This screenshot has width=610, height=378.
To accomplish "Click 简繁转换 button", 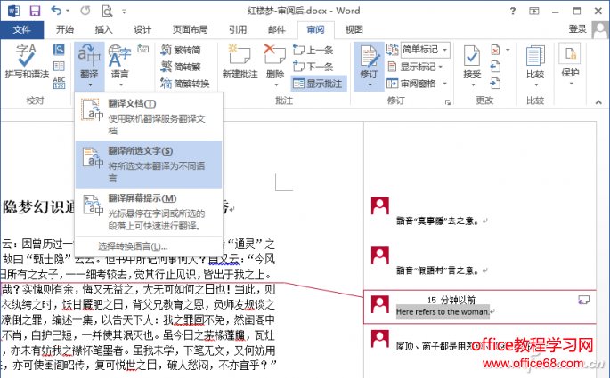I will pos(185,83).
